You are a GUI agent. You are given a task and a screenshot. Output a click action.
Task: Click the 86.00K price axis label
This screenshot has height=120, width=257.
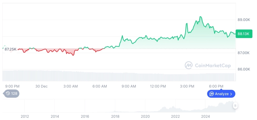244,69
